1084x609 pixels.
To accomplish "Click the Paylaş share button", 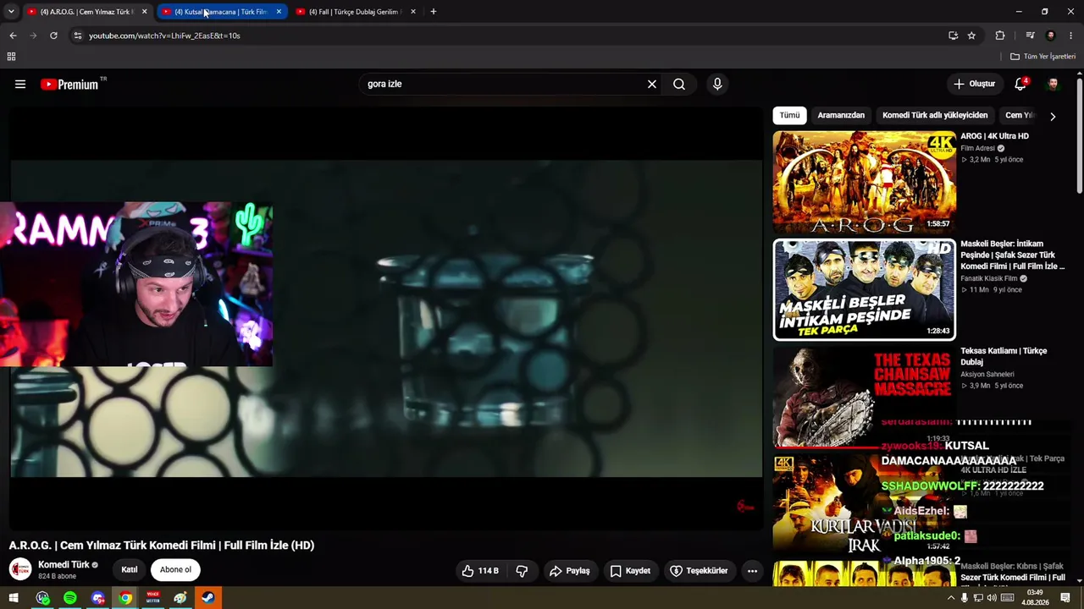I will [x=569, y=571].
